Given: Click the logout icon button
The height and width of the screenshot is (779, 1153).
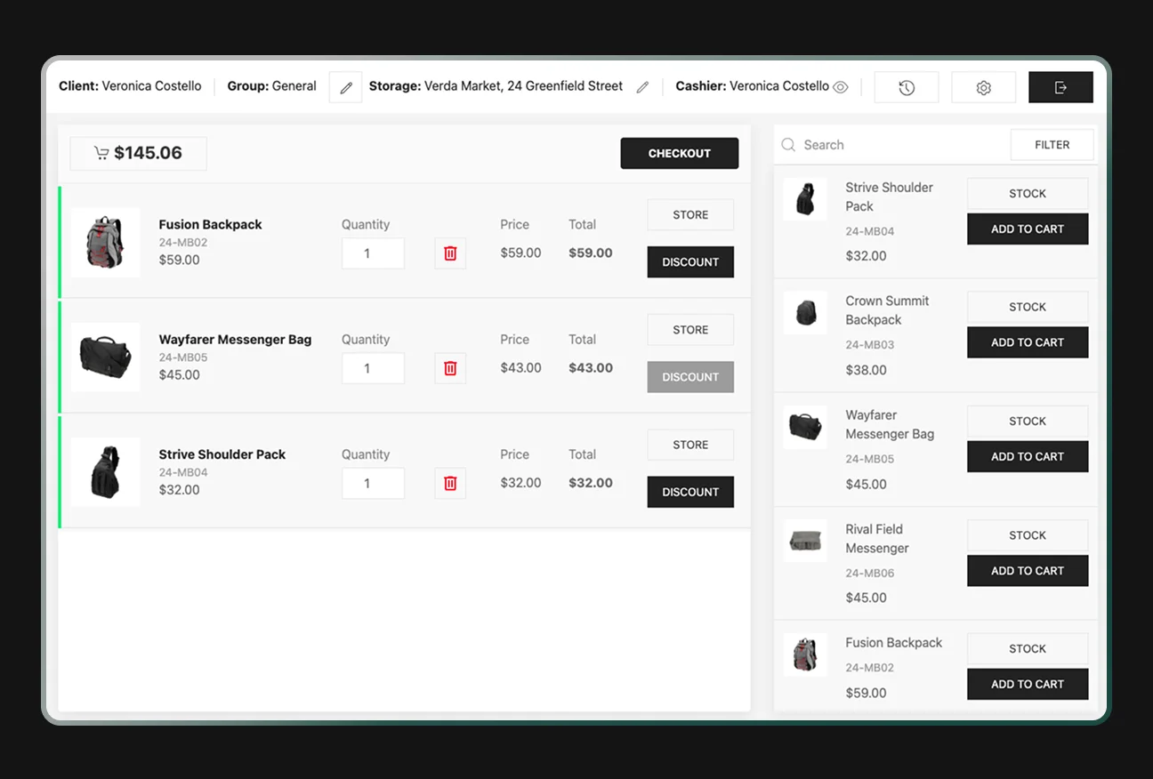Looking at the screenshot, I should pyautogui.click(x=1060, y=87).
